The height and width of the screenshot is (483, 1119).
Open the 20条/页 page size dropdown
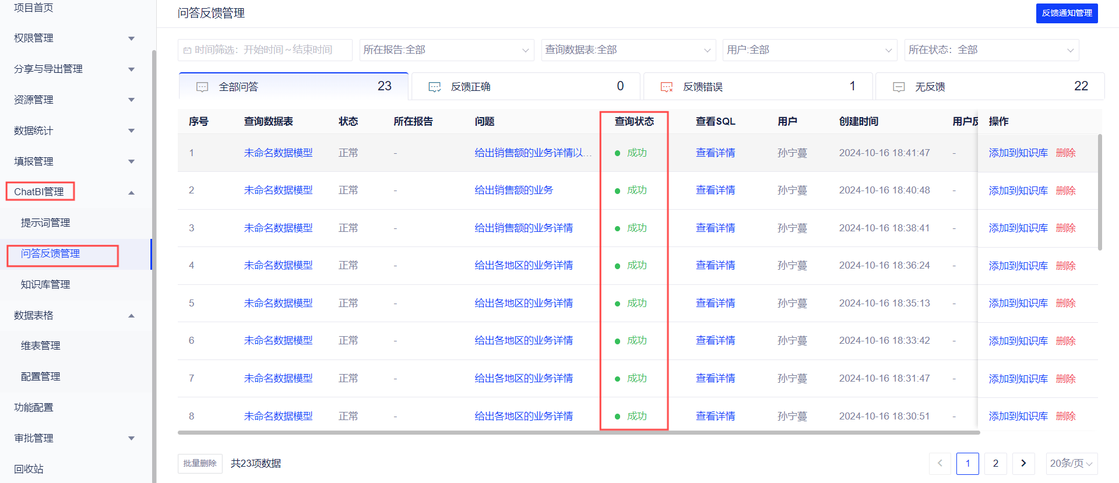tap(1071, 463)
